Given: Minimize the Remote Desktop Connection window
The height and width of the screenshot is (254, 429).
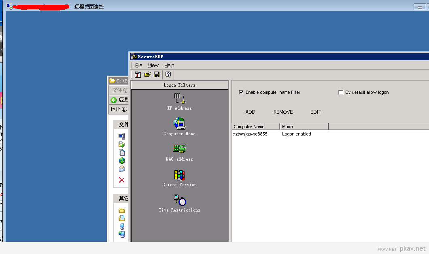Looking at the screenshot, I should [420, 7].
